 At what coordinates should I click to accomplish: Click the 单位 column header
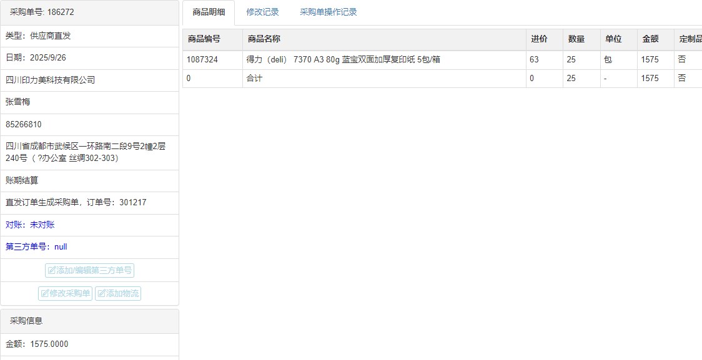click(x=613, y=39)
